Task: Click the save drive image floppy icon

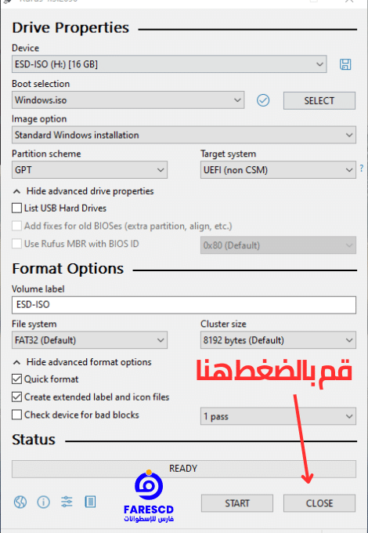Action: point(345,64)
